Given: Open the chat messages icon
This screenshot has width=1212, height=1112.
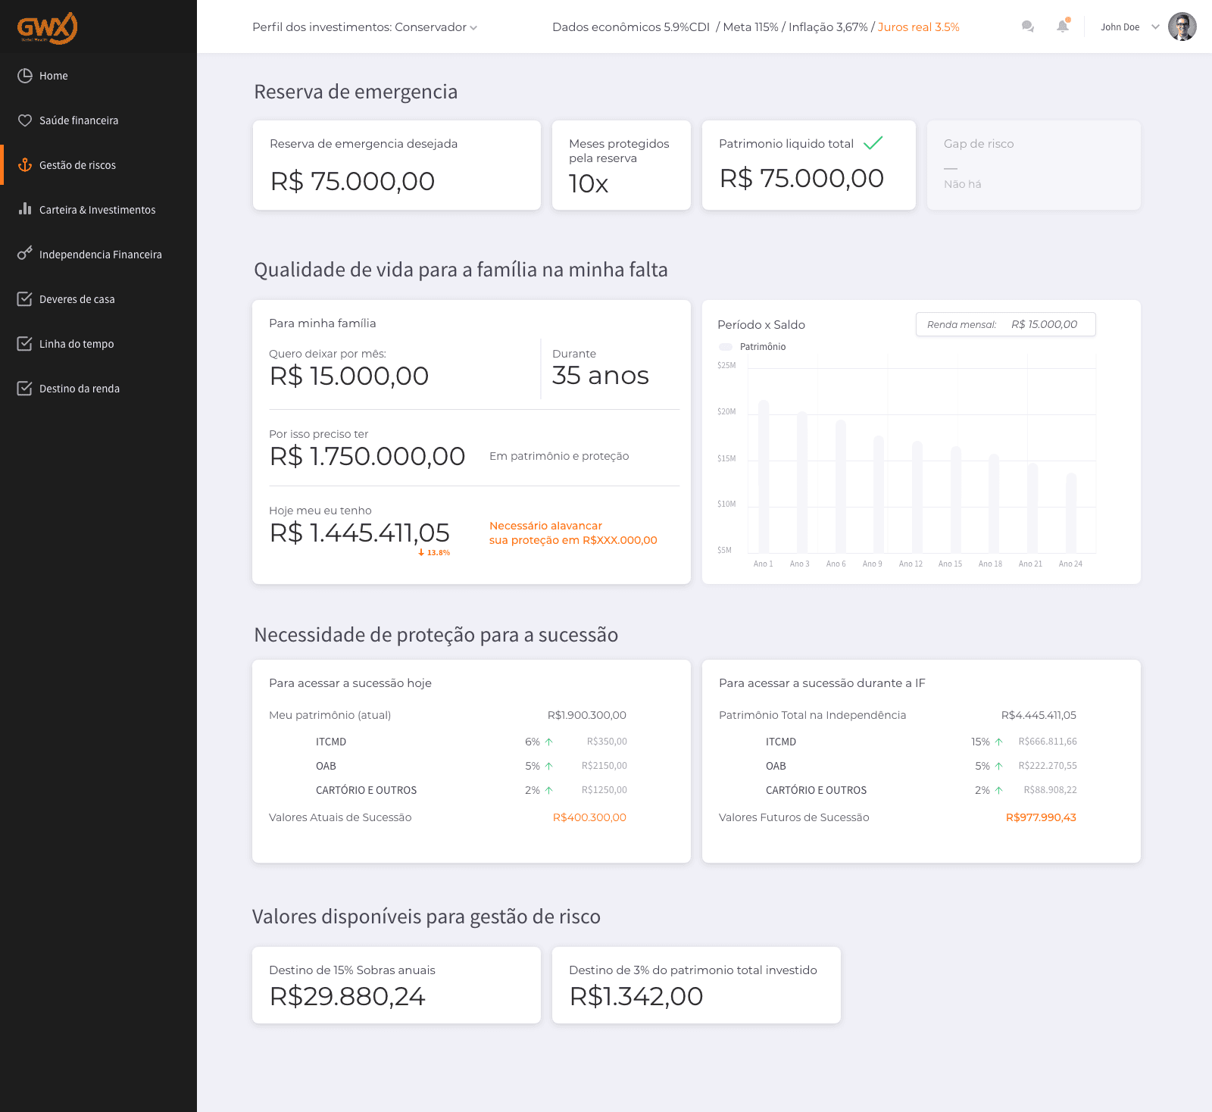Looking at the screenshot, I should [1028, 27].
